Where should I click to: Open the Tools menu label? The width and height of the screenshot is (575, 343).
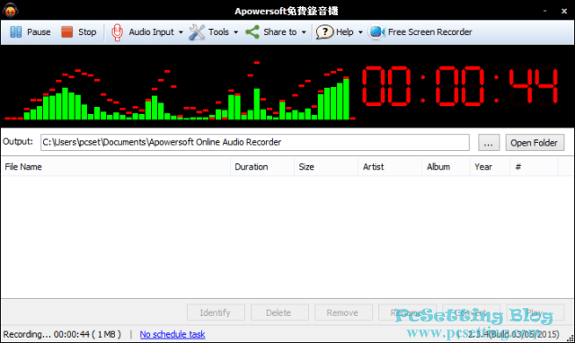tap(218, 32)
